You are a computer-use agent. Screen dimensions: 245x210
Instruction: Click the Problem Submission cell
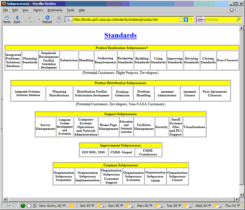pyautogui.click(x=122, y=93)
